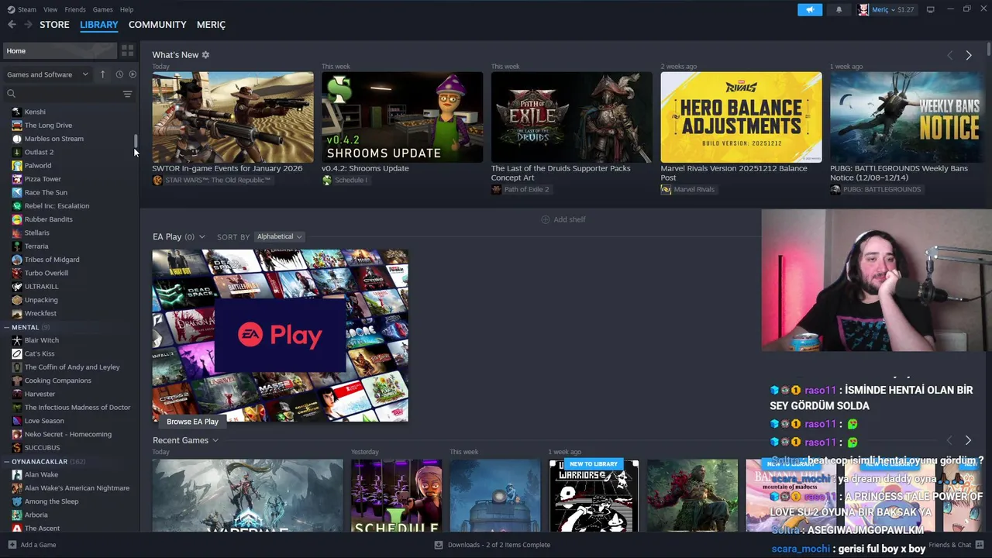The height and width of the screenshot is (558, 992).
Task: Click the Terraria game icon in sidebar
Action: pos(16,246)
